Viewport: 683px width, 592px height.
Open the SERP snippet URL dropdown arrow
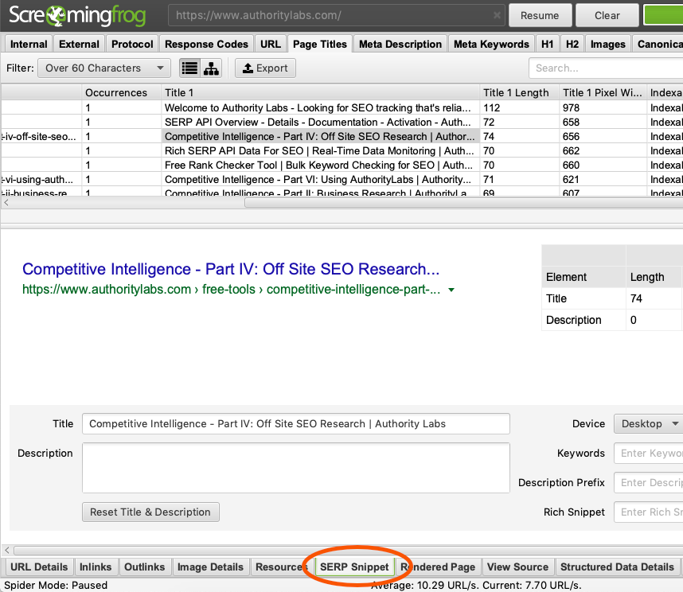click(x=451, y=290)
